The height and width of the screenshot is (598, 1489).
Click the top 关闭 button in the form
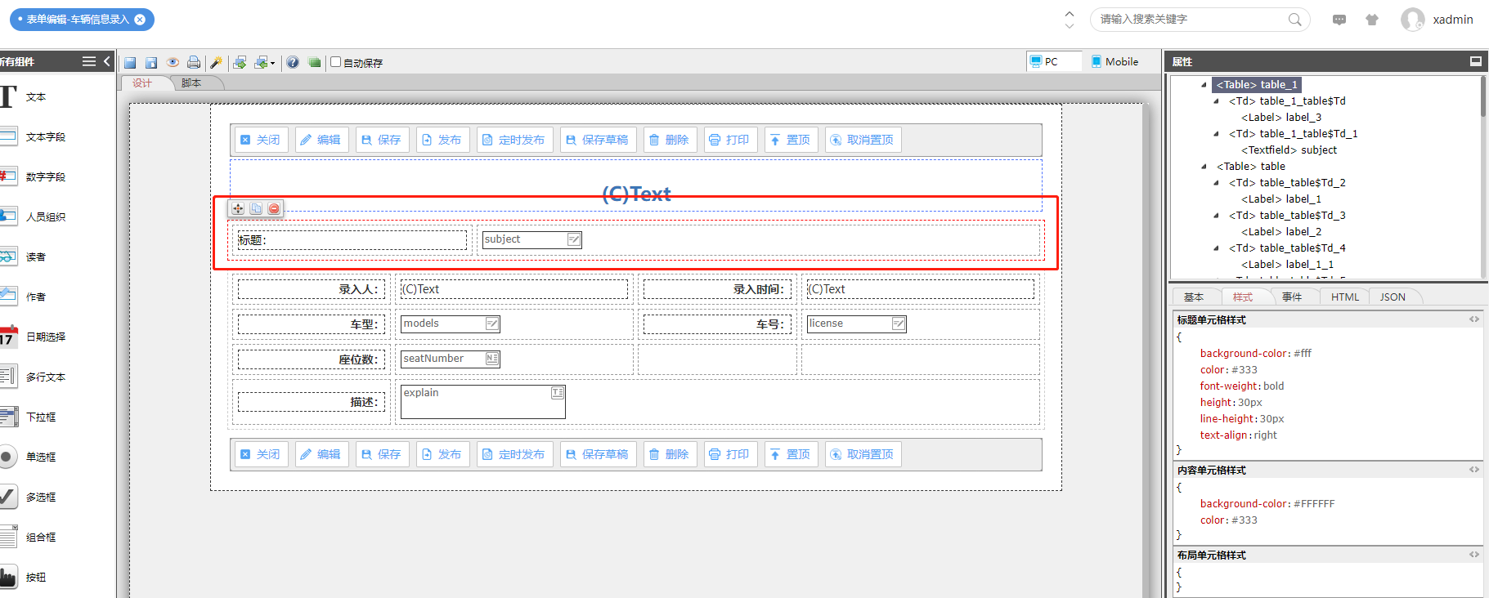point(261,140)
